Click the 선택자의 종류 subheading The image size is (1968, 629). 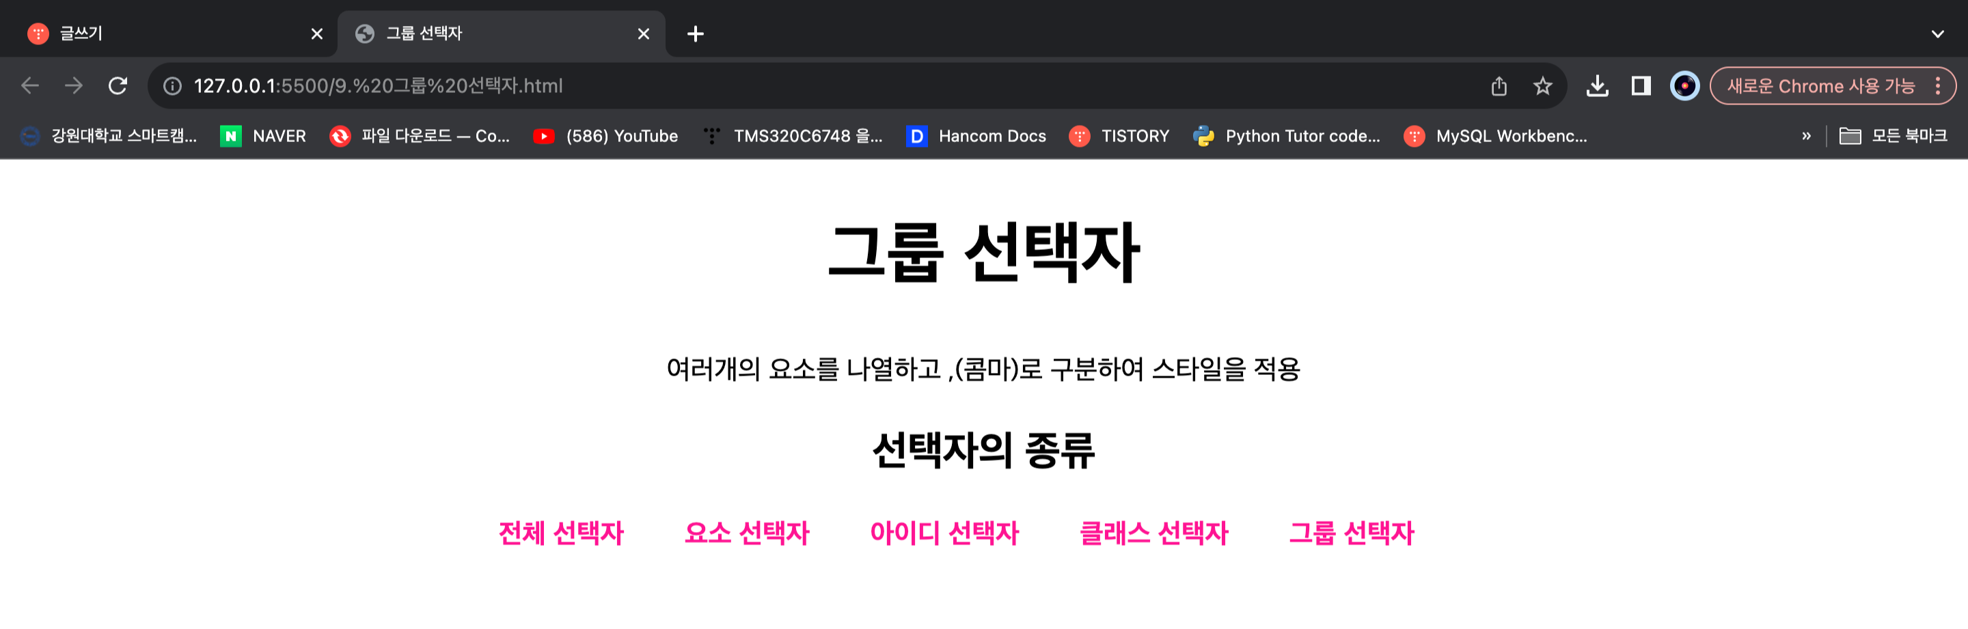pos(984,450)
